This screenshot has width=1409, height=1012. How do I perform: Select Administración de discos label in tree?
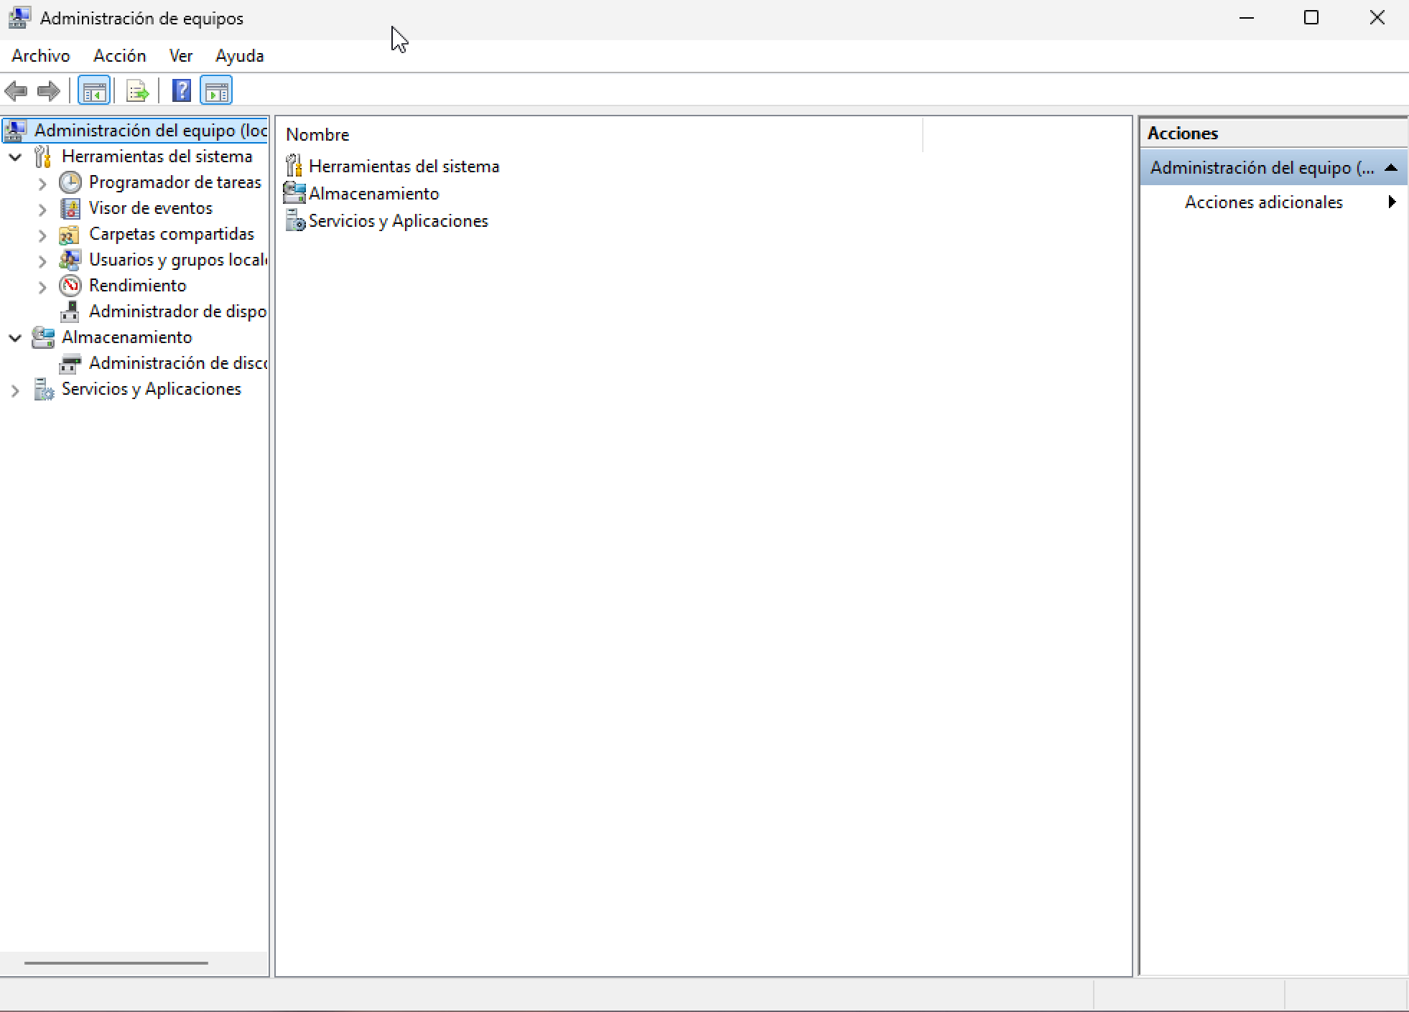[178, 363]
